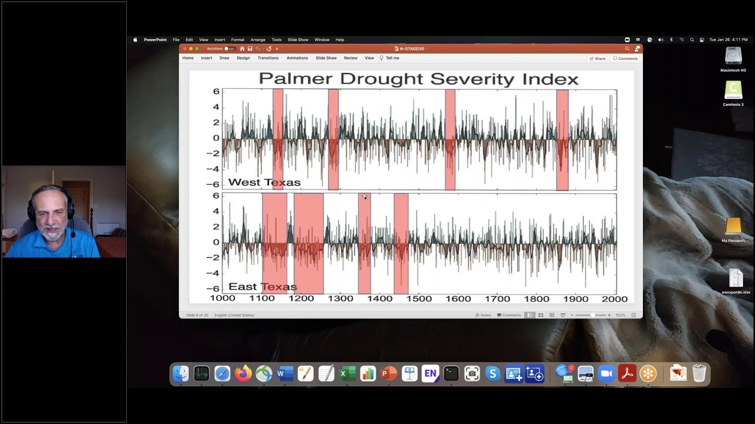
Task: Start Slide Show from status bar icon
Action: 563,315
